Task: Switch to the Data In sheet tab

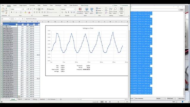Action: 20,99
